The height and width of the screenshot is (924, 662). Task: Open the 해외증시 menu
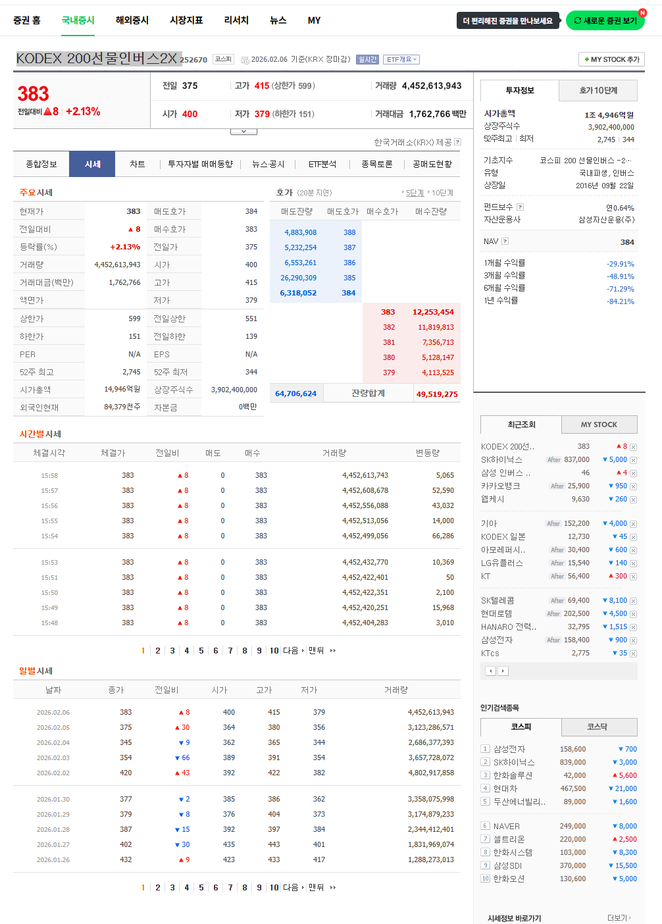pos(132,20)
